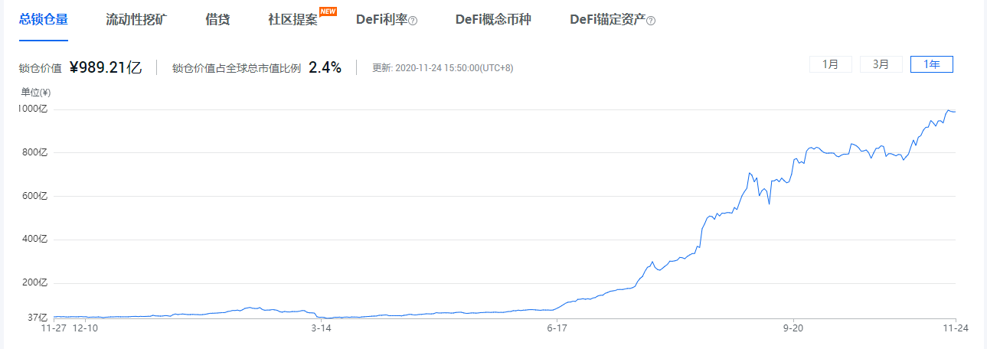This screenshot has height=349, width=987.
Task: Switch to the DeFi锚定资产 tab
Action: coord(607,20)
